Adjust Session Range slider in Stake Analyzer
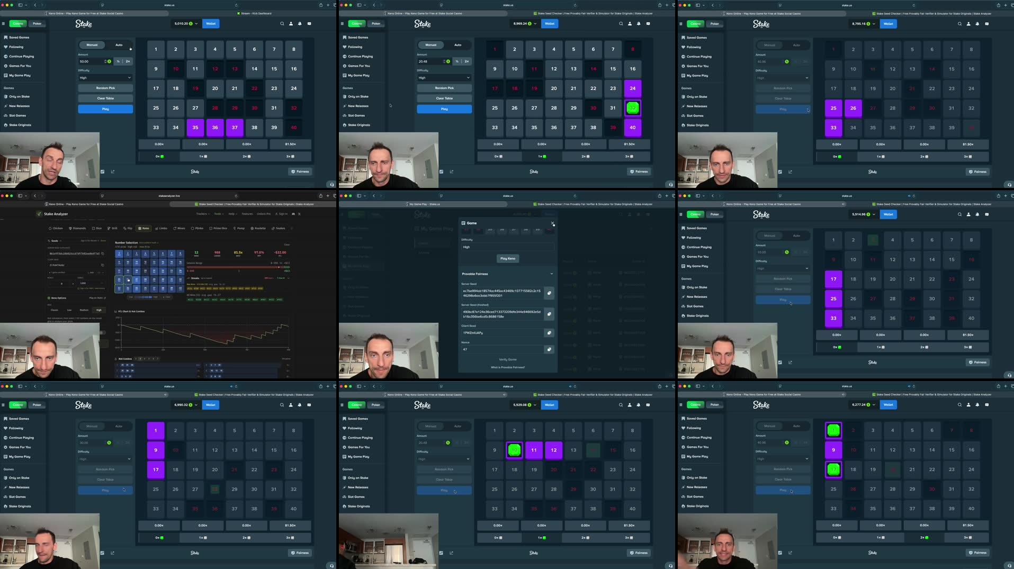Viewport: 1014px width, 569px height. 238,267
